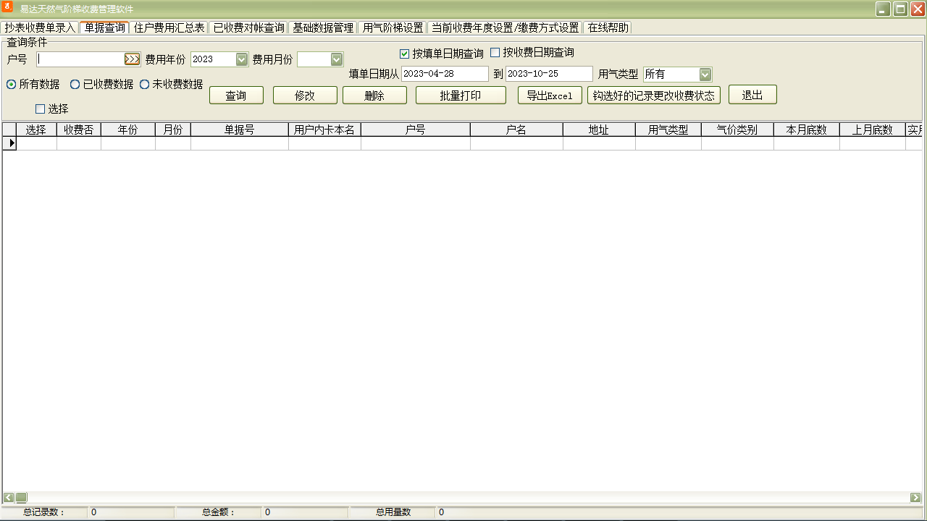Click the 批量打印 button
The height and width of the screenshot is (521, 927).
(461, 96)
